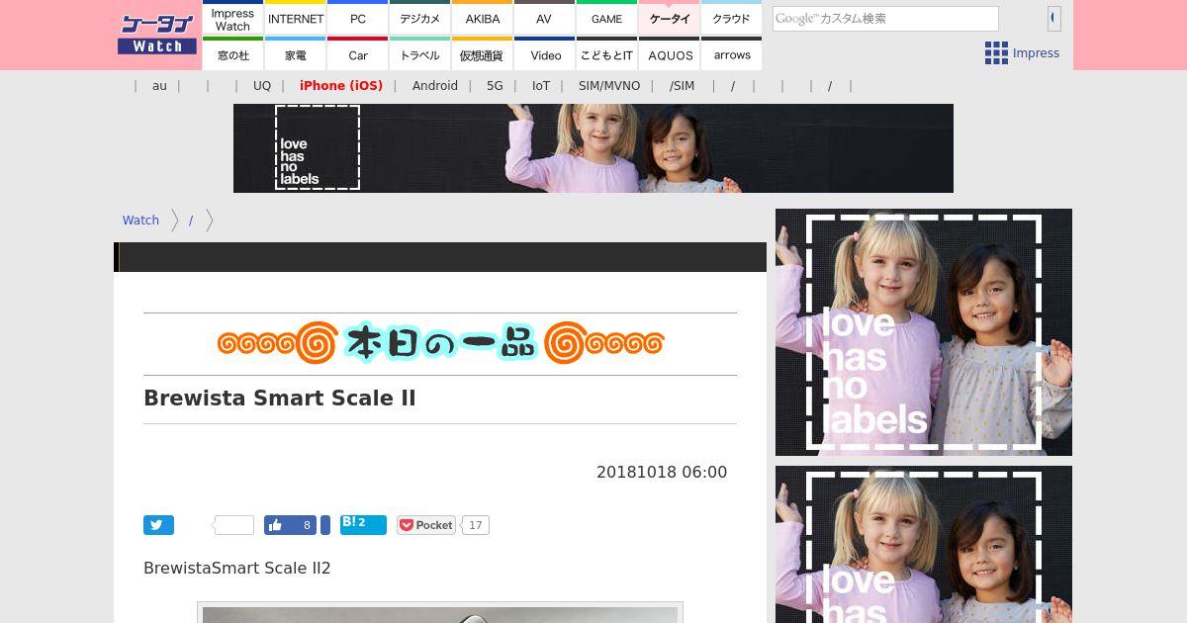Share article via Twitter bird icon
This screenshot has width=1187, height=623.
pyautogui.click(x=158, y=525)
